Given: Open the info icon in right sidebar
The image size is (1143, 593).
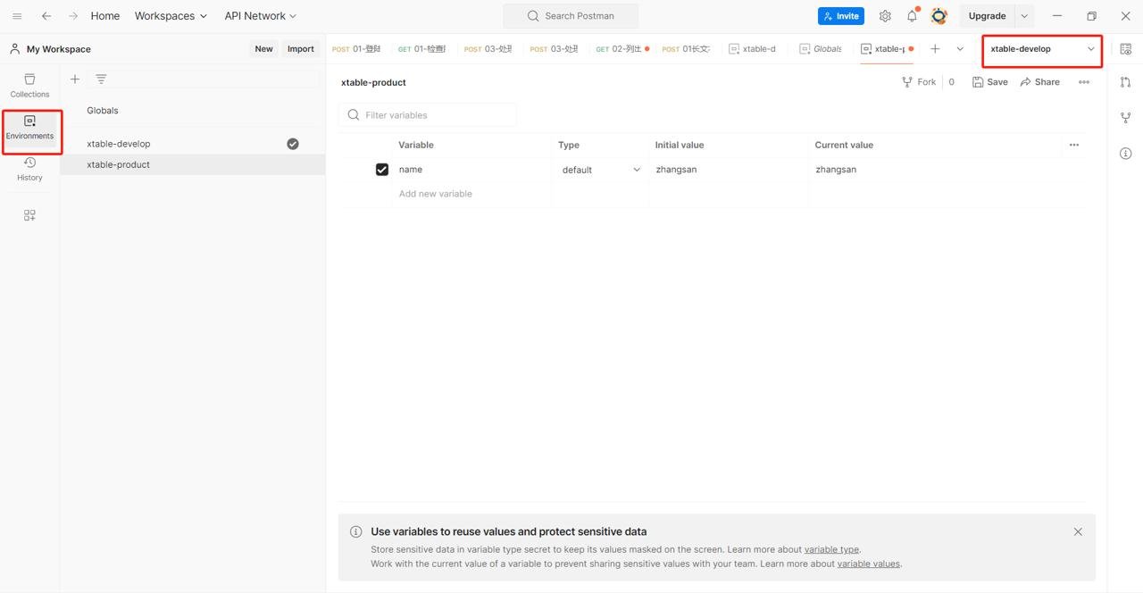Looking at the screenshot, I should [x=1126, y=154].
